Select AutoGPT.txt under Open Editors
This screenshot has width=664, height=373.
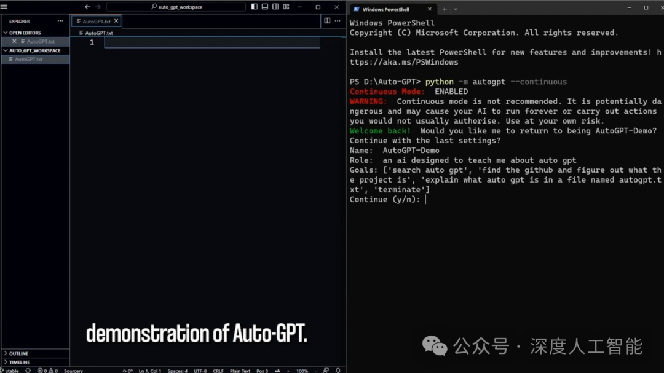36,41
